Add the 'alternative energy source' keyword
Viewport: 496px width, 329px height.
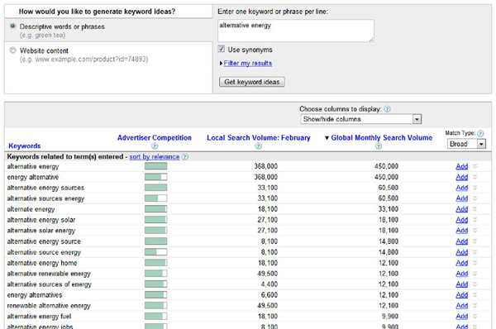pyautogui.click(x=462, y=241)
